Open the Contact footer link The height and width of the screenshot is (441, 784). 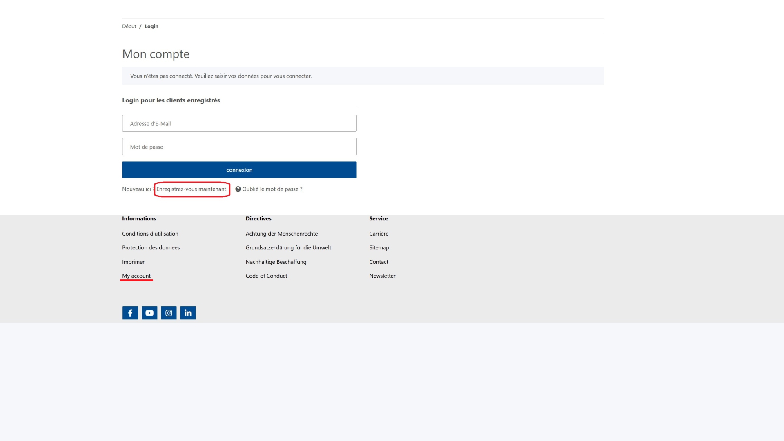click(x=379, y=262)
